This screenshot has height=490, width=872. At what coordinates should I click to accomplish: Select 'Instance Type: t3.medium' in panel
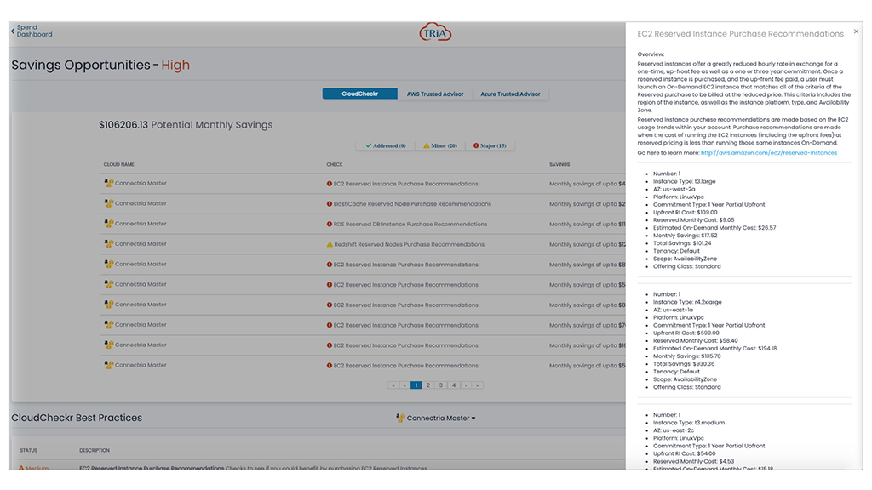pyautogui.click(x=688, y=423)
